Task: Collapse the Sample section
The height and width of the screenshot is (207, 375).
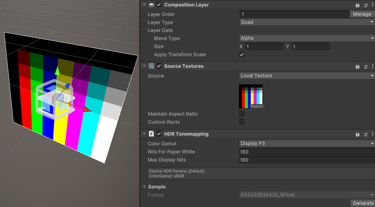Action: 144,187
